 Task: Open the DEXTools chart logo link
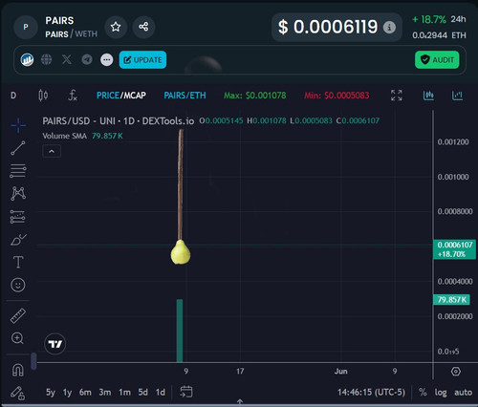(x=27, y=59)
